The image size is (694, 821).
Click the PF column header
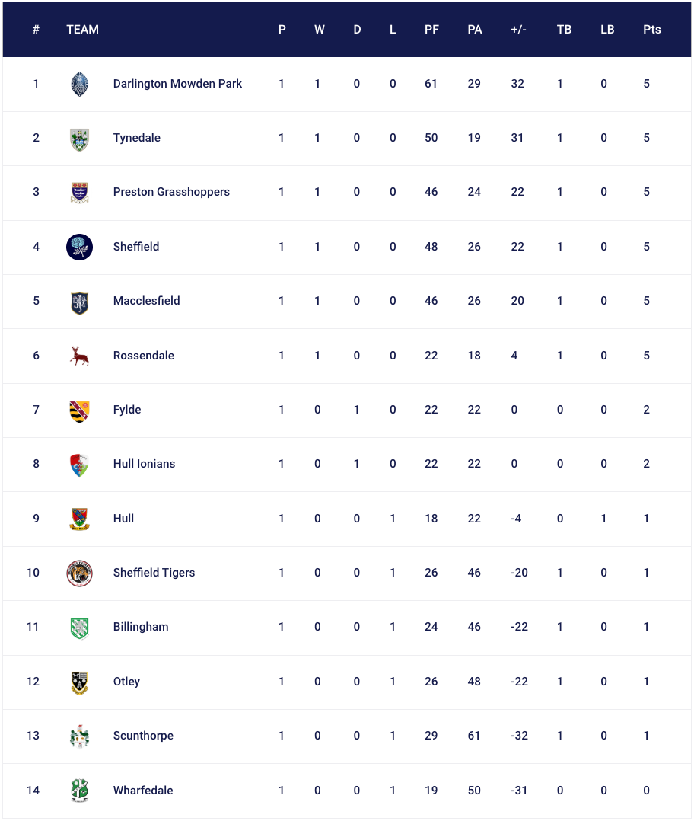[431, 30]
